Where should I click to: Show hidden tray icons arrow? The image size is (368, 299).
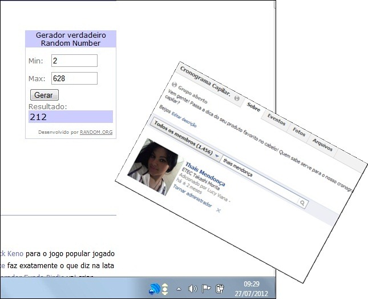[179, 289]
